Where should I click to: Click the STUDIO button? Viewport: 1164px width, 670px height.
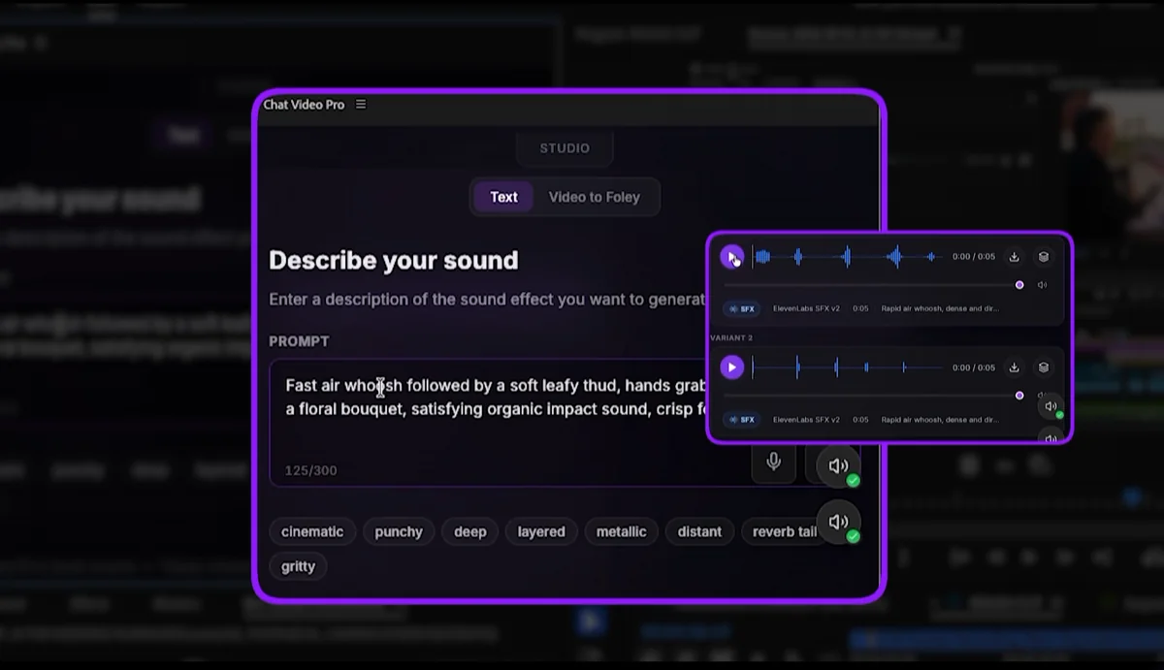565,148
